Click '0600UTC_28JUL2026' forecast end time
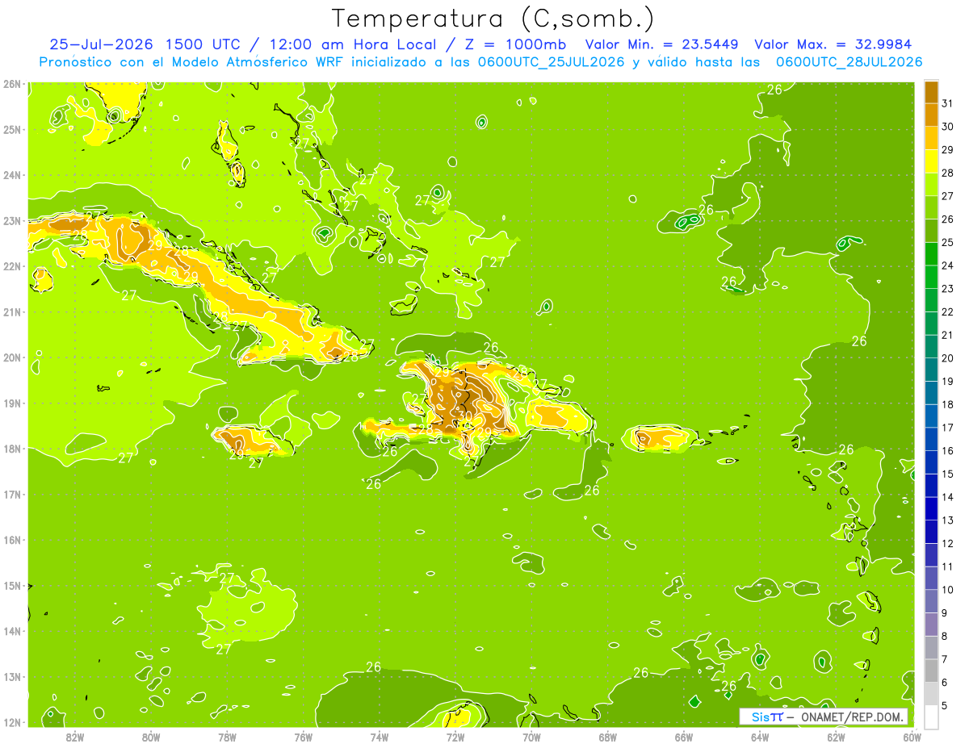Image resolution: width=969 pixels, height=748 pixels. [849, 62]
